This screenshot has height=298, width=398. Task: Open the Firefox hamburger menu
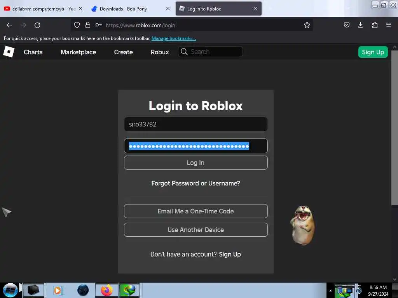click(x=389, y=25)
